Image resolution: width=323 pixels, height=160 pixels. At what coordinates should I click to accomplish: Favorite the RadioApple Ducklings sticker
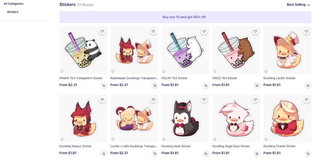point(153,31)
